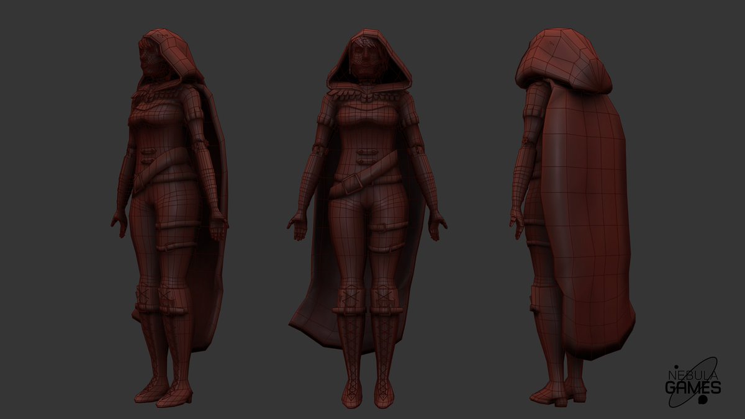Click the GAMES text in the logo
Screen dimensions: 745x419
click(x=693, y=387)
